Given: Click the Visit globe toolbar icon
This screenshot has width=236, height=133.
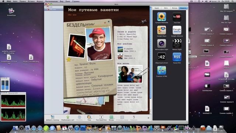Looking at the screenshot, I should (79, 117).
